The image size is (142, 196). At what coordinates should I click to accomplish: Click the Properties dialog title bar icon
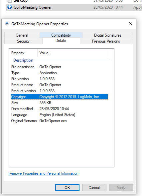[7, 24]
